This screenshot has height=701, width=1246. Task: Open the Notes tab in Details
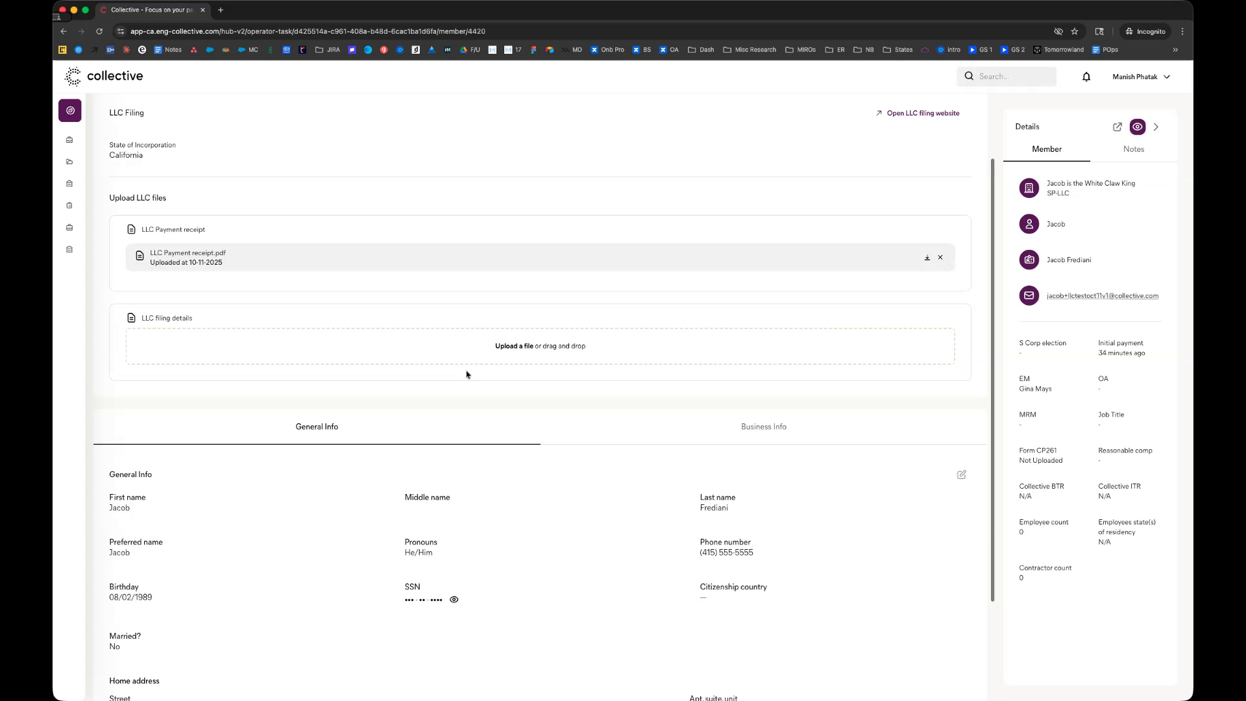click(x=1133, y=149)
